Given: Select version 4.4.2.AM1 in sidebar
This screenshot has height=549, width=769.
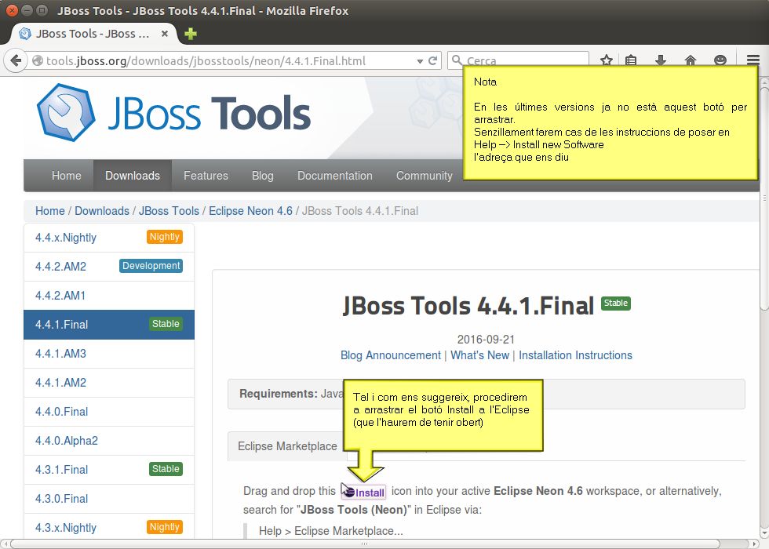Looking at the screenshot, I should pos(109,296).
